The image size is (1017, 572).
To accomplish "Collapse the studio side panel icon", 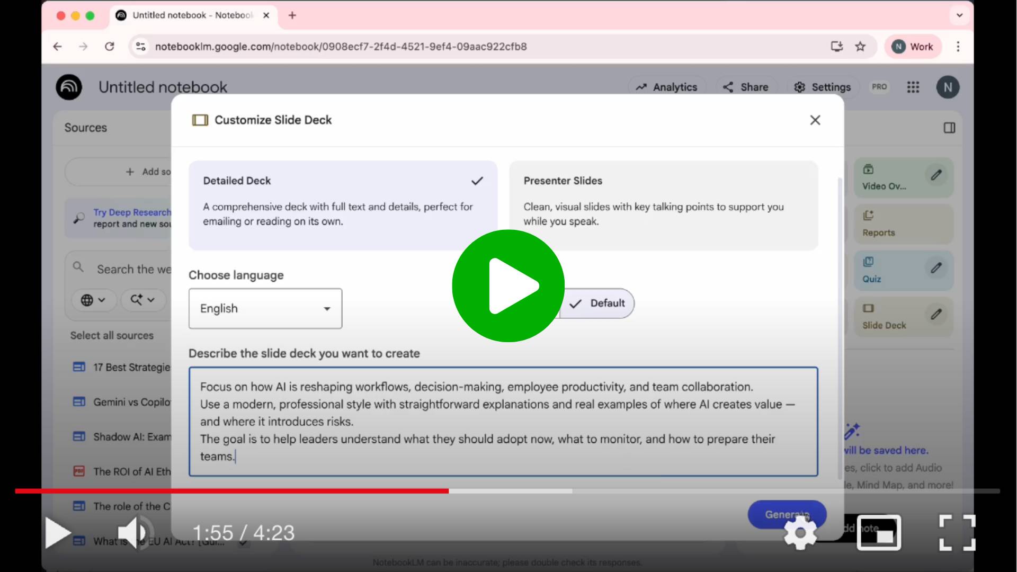I will click(949, 128).
